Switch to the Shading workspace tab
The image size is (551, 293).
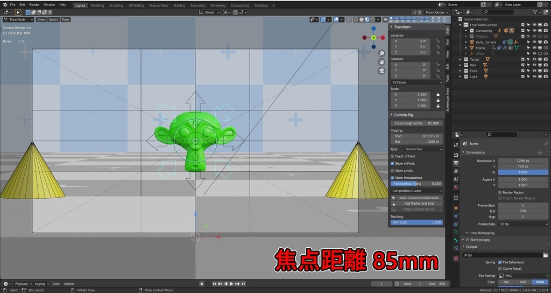click(x=179, y=5)
